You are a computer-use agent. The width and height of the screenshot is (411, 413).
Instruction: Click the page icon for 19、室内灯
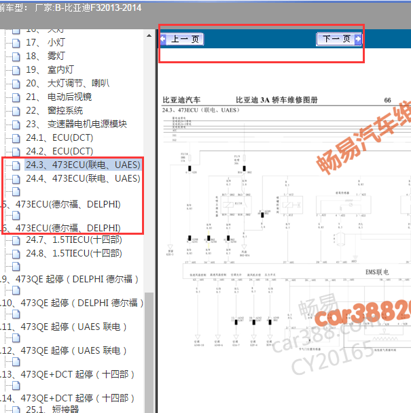point(16,69)
